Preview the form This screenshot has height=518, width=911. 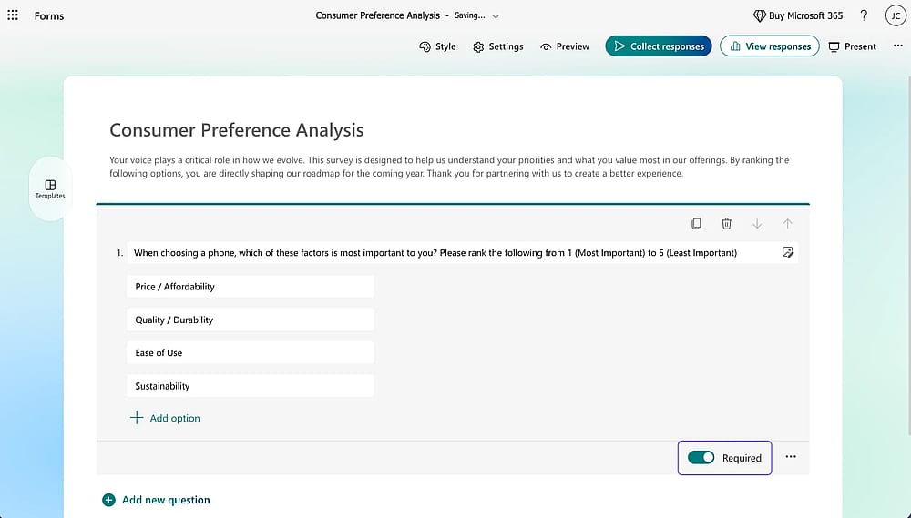click(565, 46)
